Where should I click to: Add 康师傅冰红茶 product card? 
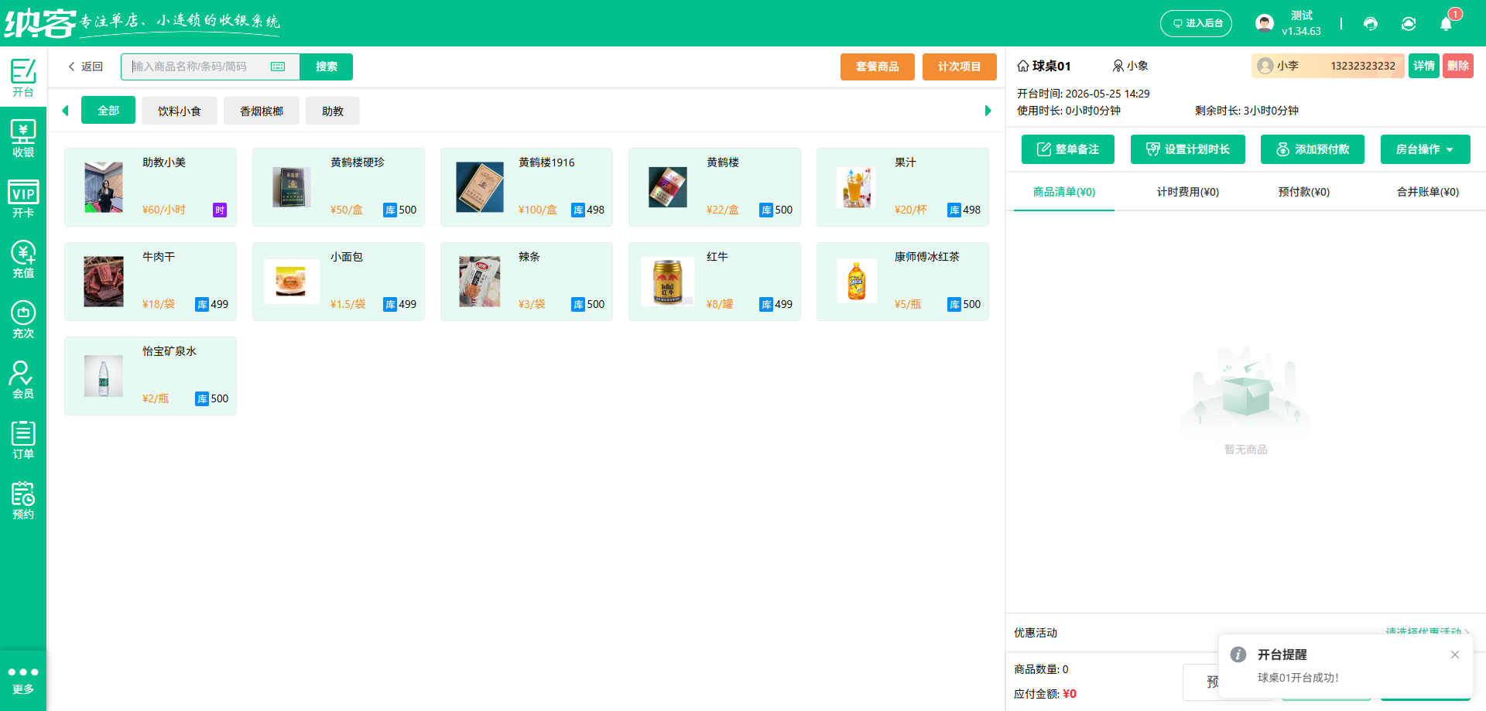coord(902,282)
